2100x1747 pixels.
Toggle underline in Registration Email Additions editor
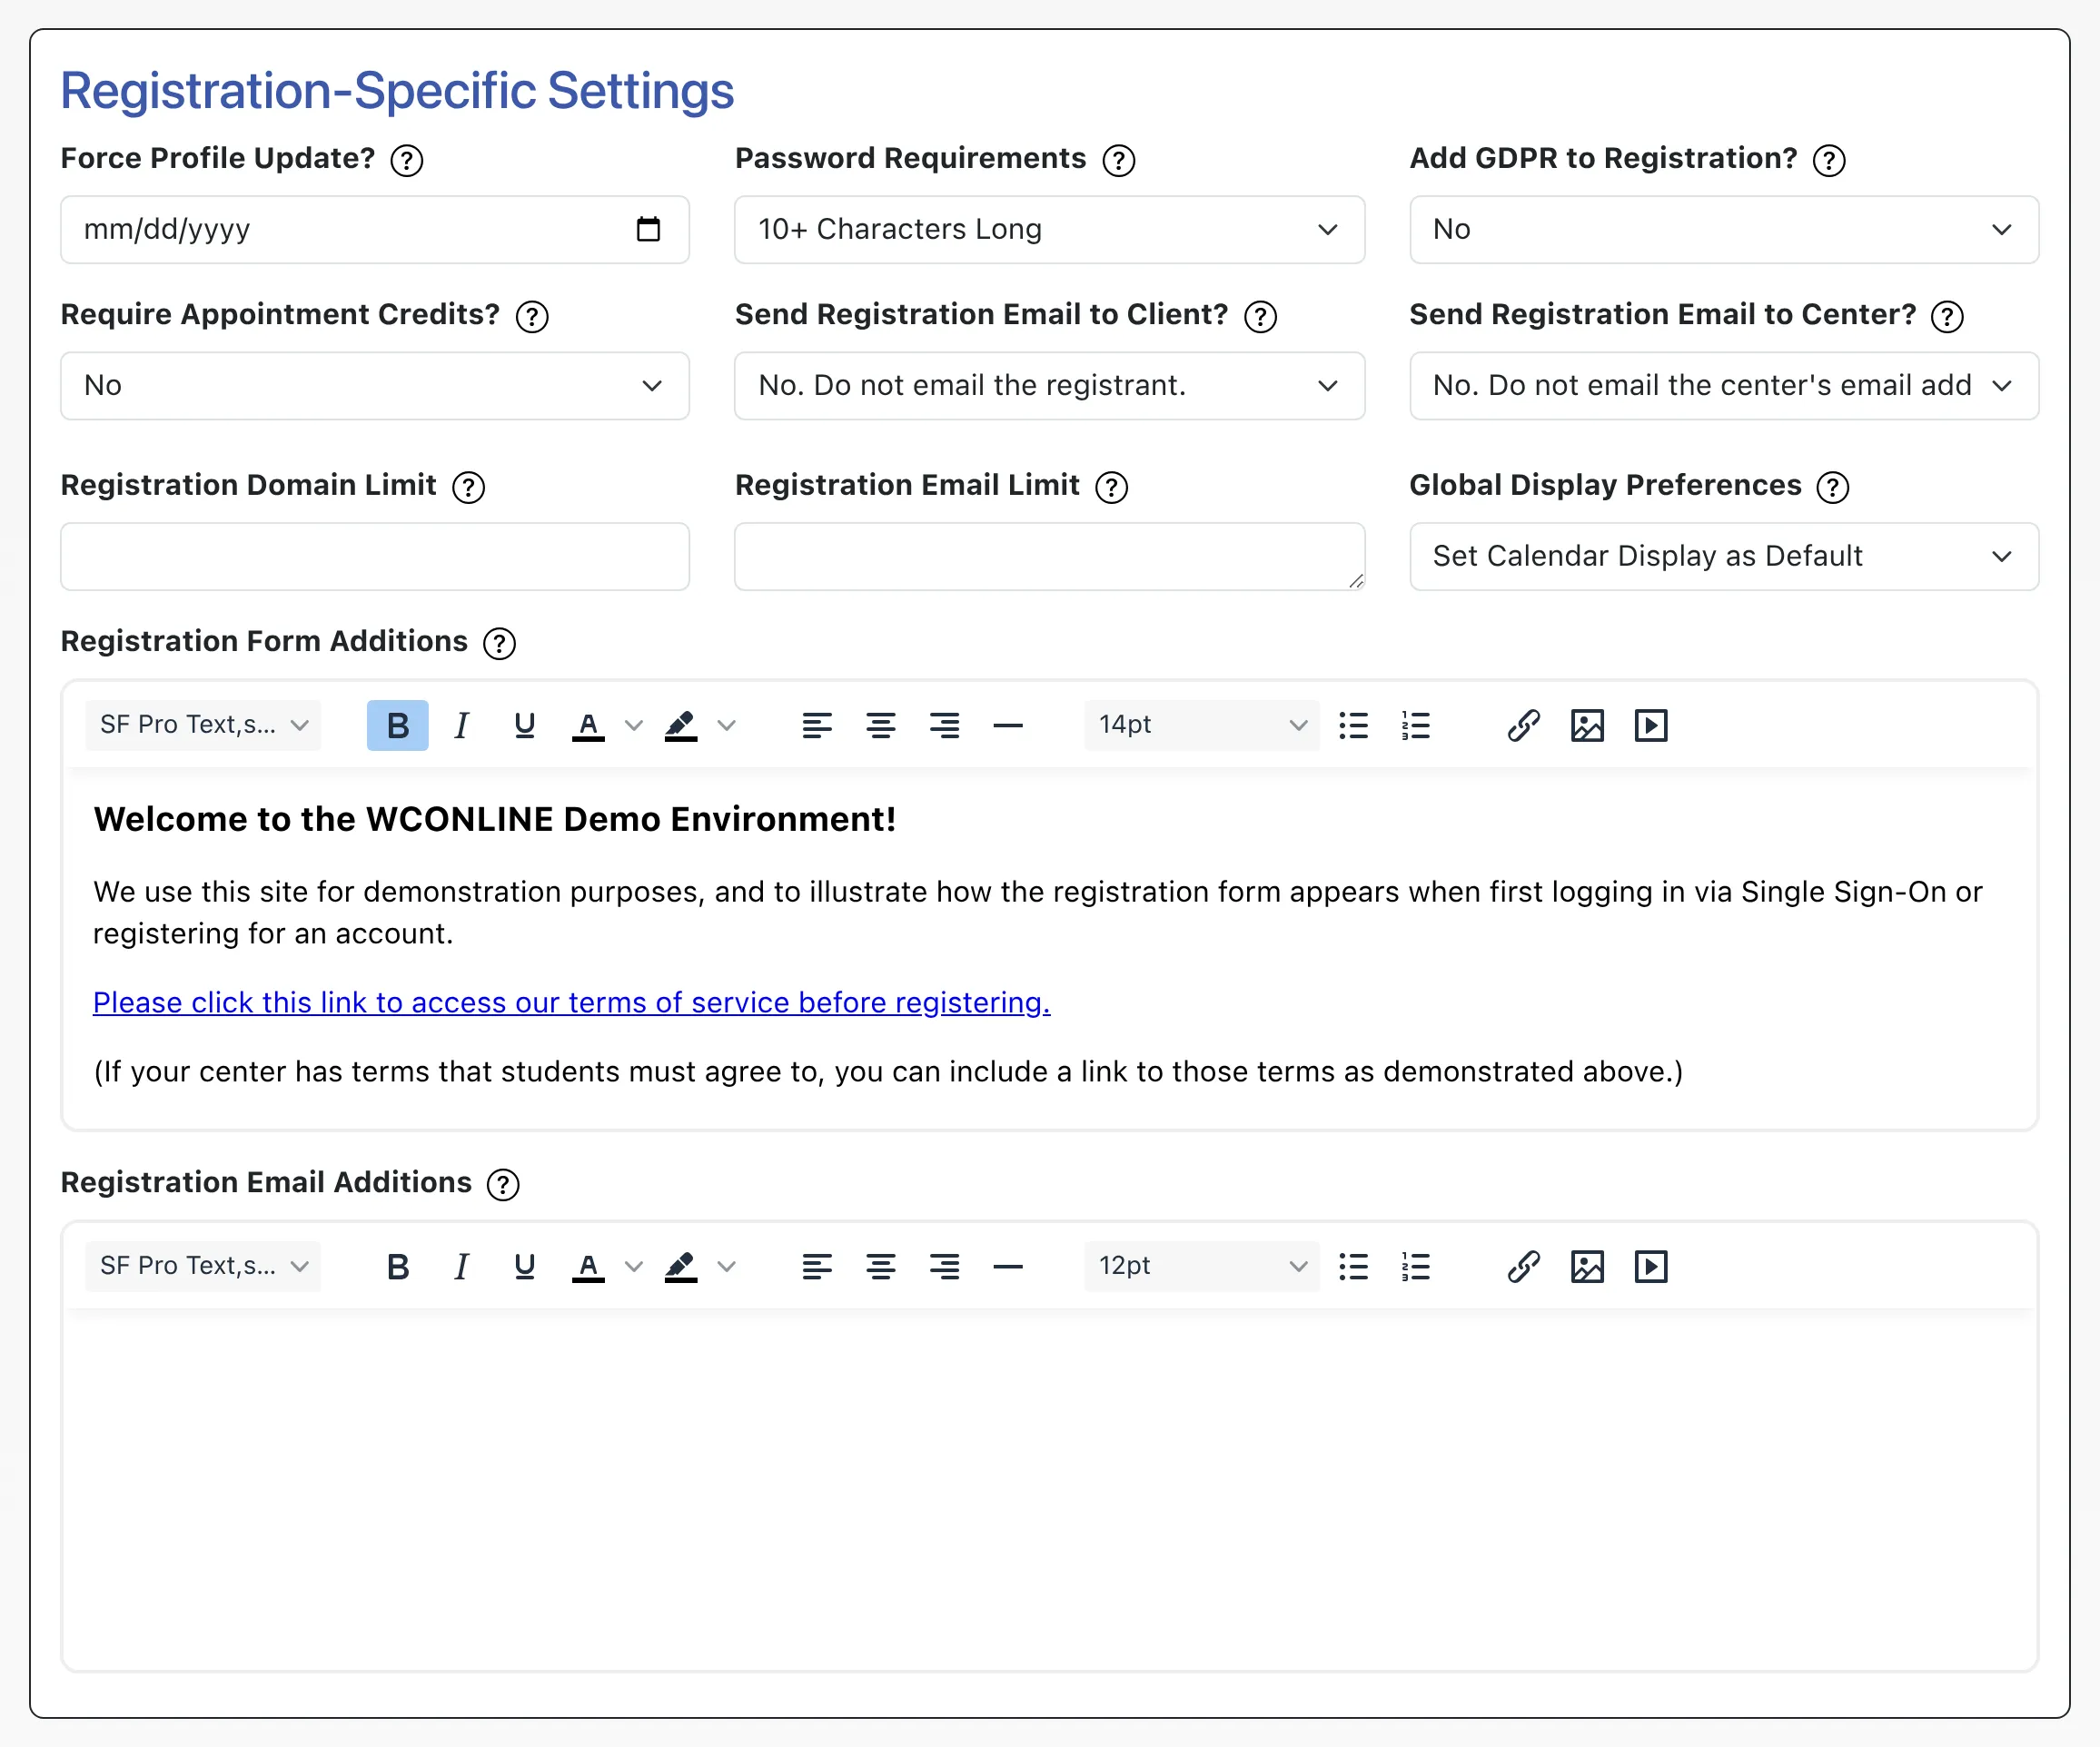524,1267
